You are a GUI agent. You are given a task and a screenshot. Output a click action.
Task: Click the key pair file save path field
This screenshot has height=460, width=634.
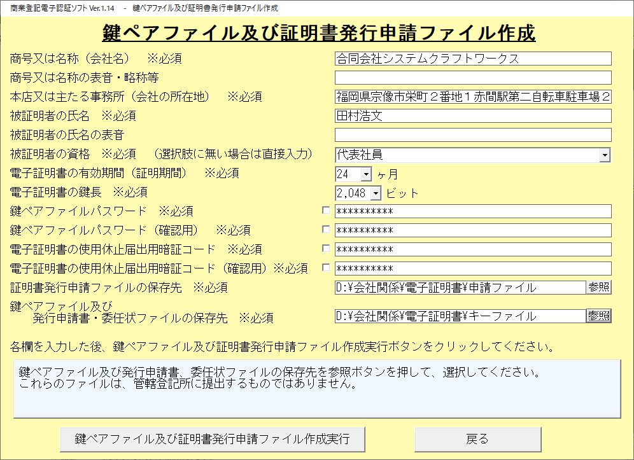(x=460, y=316)
